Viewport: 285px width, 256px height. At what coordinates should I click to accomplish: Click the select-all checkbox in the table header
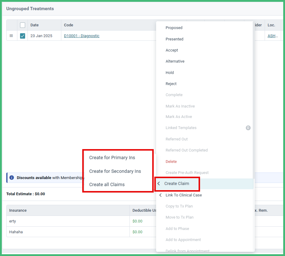(x=22, y=25)
